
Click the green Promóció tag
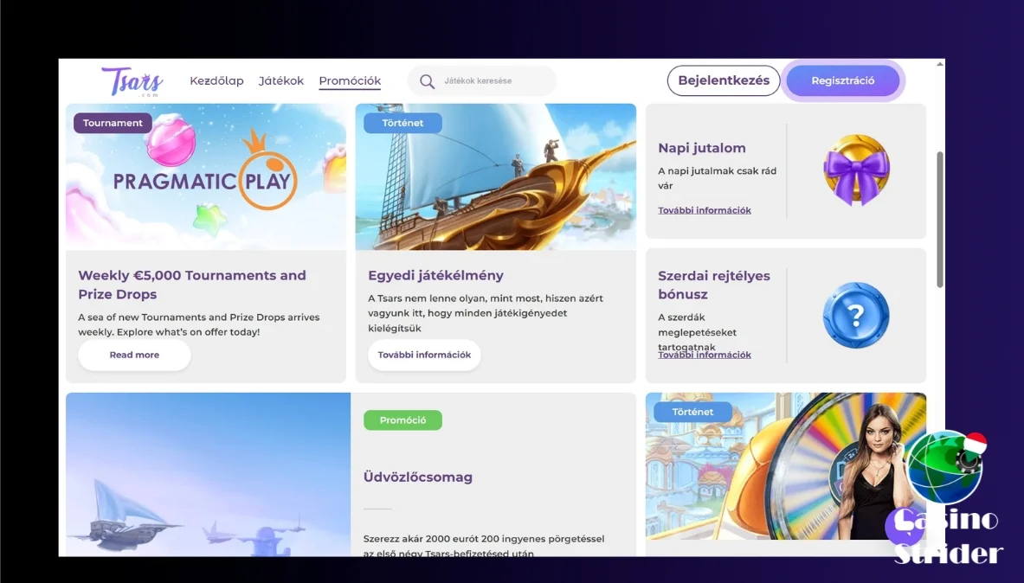[x=403, y=420]
